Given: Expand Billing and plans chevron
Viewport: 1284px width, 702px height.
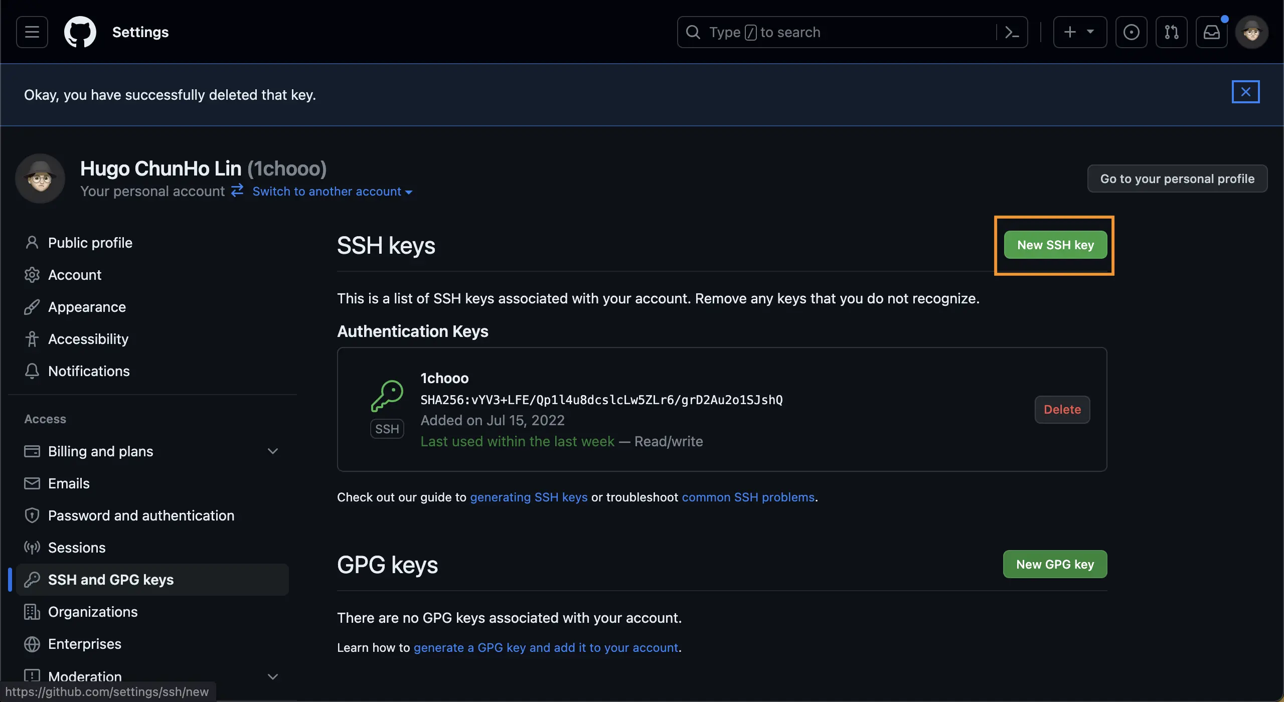Looking at the screenshot, I should [x=273, y=451].
